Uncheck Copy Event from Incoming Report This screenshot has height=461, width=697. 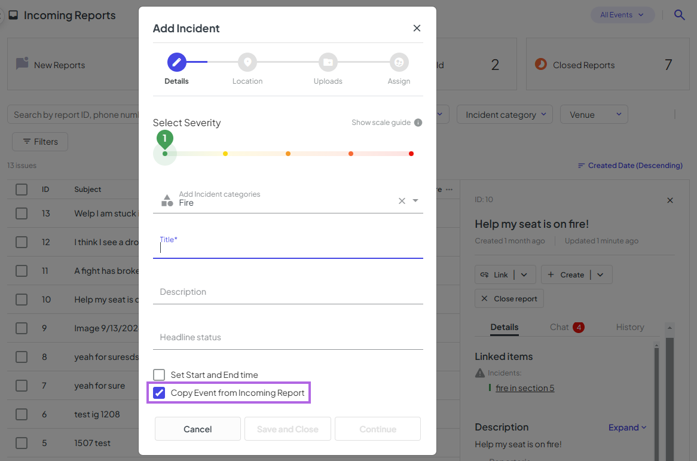159,393
